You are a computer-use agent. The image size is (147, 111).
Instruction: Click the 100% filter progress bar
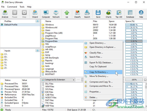[x=134, y=80]
